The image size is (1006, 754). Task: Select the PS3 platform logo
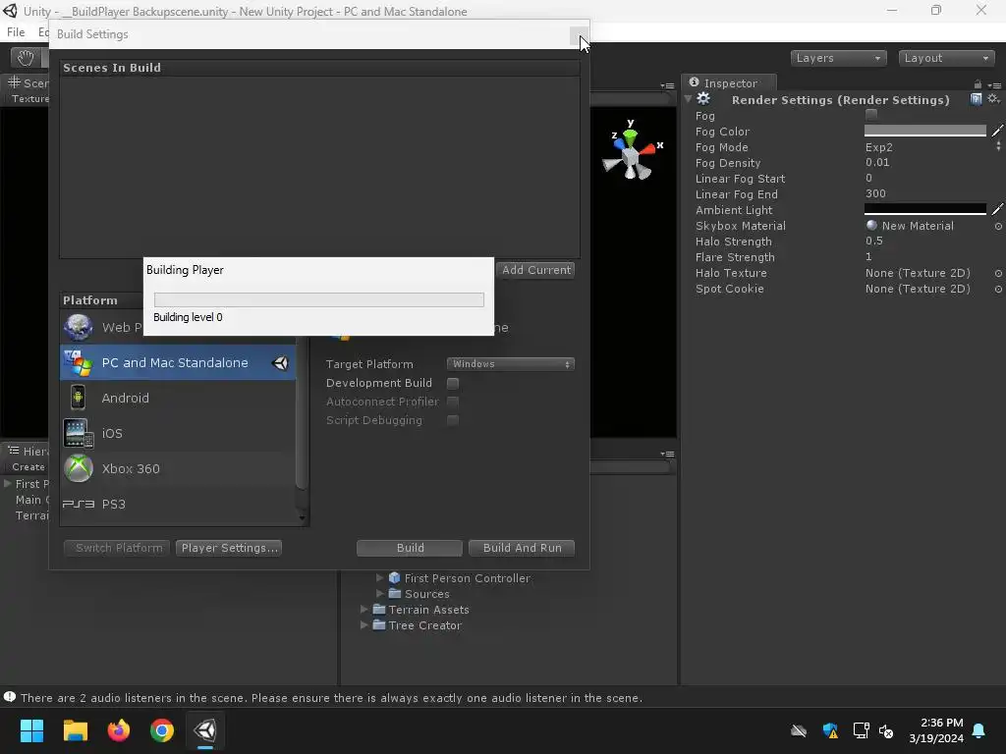(79, 504)
